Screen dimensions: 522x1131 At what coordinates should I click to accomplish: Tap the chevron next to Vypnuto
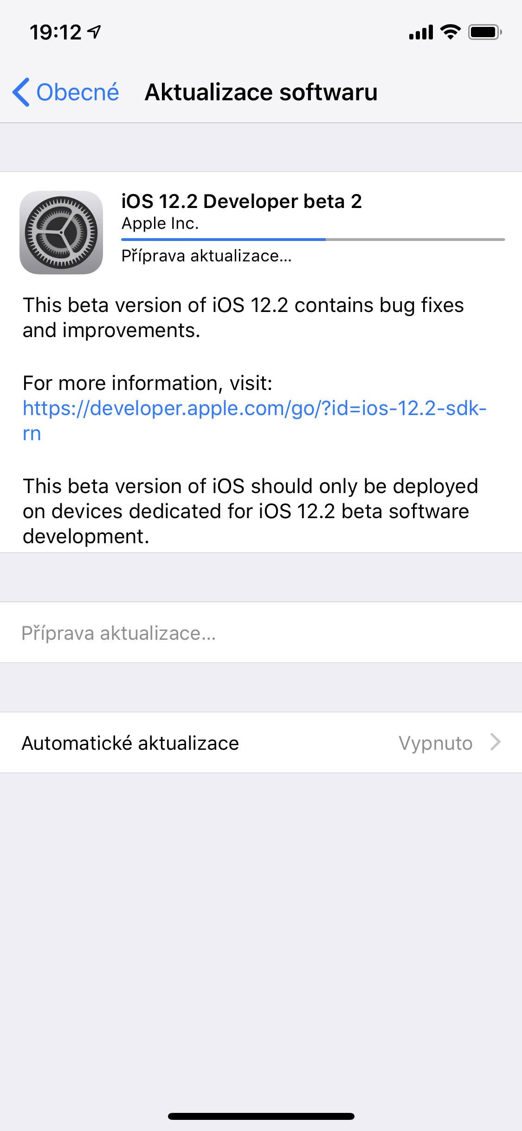pyautogui.click(x=496, y=742)
